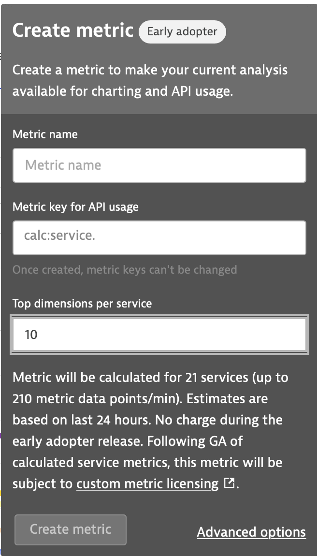Click the Metric name label
Image resolution: width=317 pixels, height=556 pixels.
45,134
